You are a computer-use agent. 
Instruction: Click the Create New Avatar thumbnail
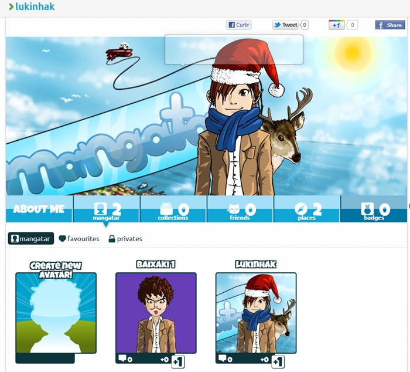[56, 313]
